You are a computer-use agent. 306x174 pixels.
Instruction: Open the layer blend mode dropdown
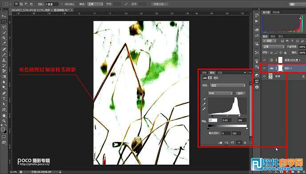[x=274, y=47]
